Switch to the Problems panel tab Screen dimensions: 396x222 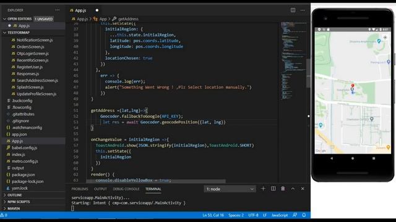80,189
